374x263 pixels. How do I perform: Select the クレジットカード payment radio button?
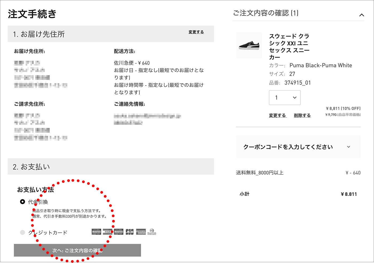click(x=22, y=232)
